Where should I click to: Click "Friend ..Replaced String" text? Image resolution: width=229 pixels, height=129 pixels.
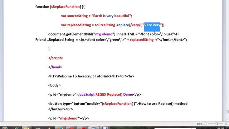[55, 40]
